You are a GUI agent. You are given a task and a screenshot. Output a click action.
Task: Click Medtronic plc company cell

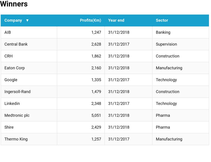coord(17,115)
